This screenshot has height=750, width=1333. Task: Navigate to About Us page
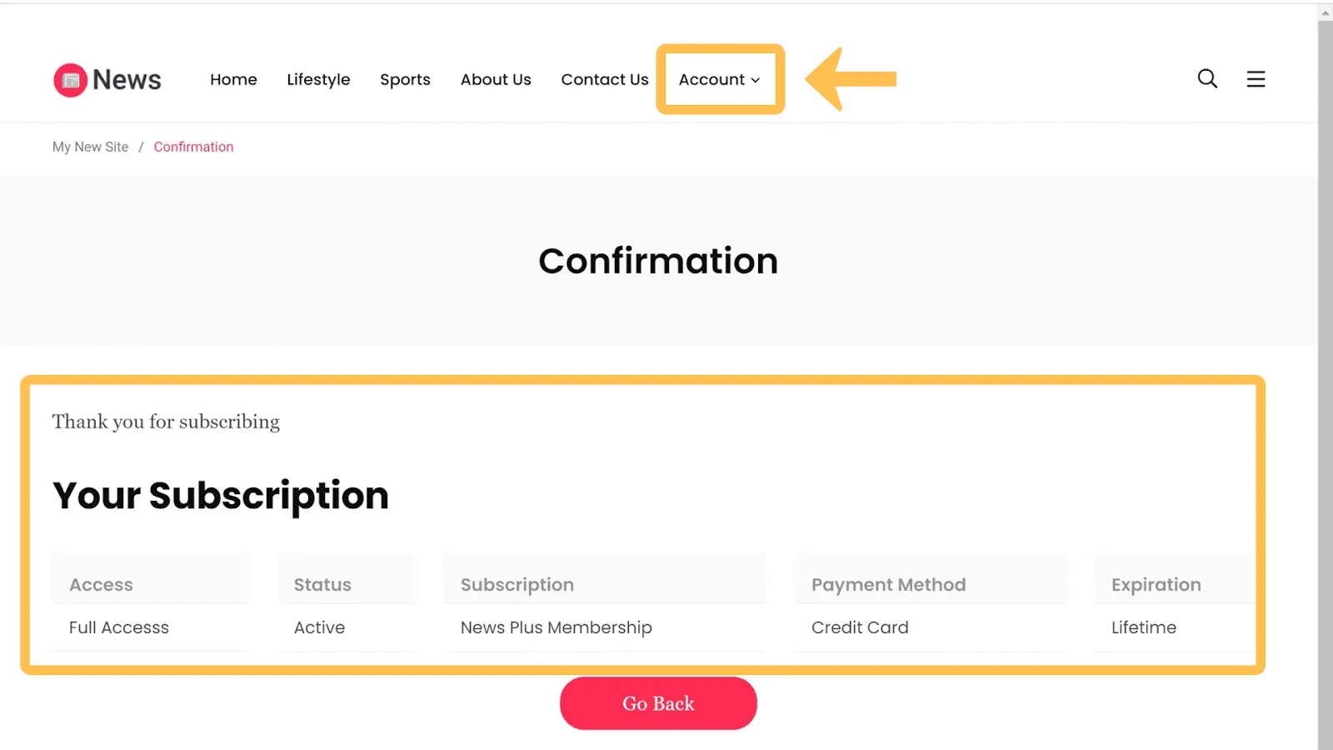tap(496, 80)
